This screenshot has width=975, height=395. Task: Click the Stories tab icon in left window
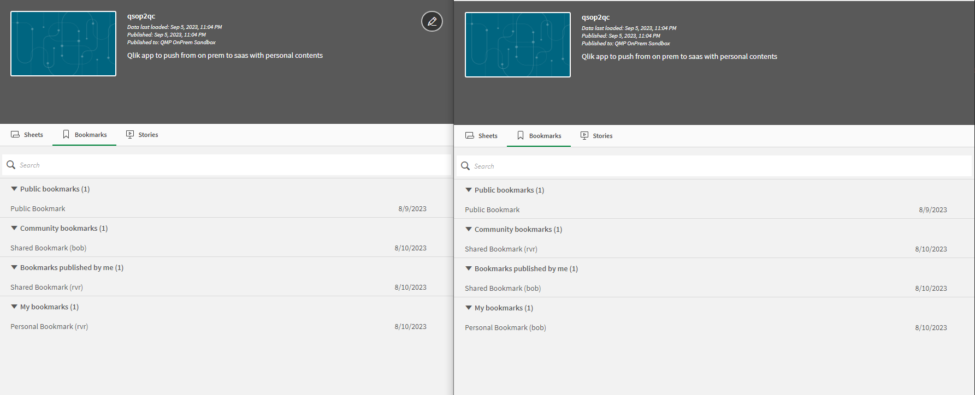[130, 134]
